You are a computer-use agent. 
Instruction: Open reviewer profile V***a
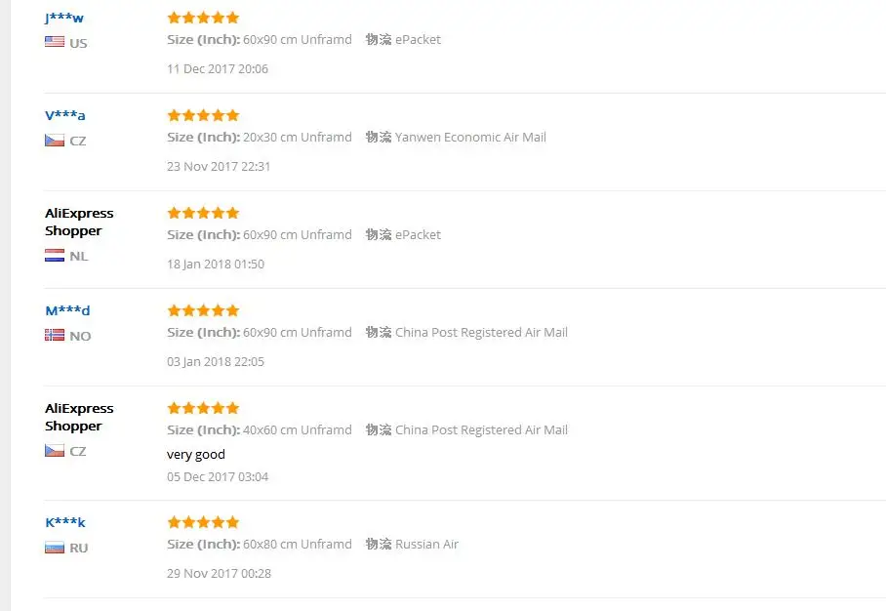pyautogui.click(x=65, y=115)
